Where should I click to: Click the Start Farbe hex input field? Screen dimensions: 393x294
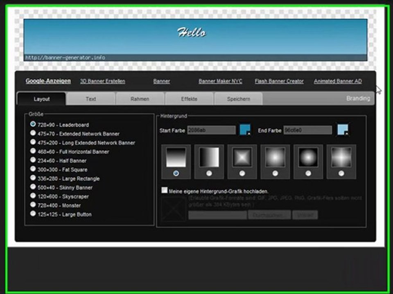[x=211, y=130]
